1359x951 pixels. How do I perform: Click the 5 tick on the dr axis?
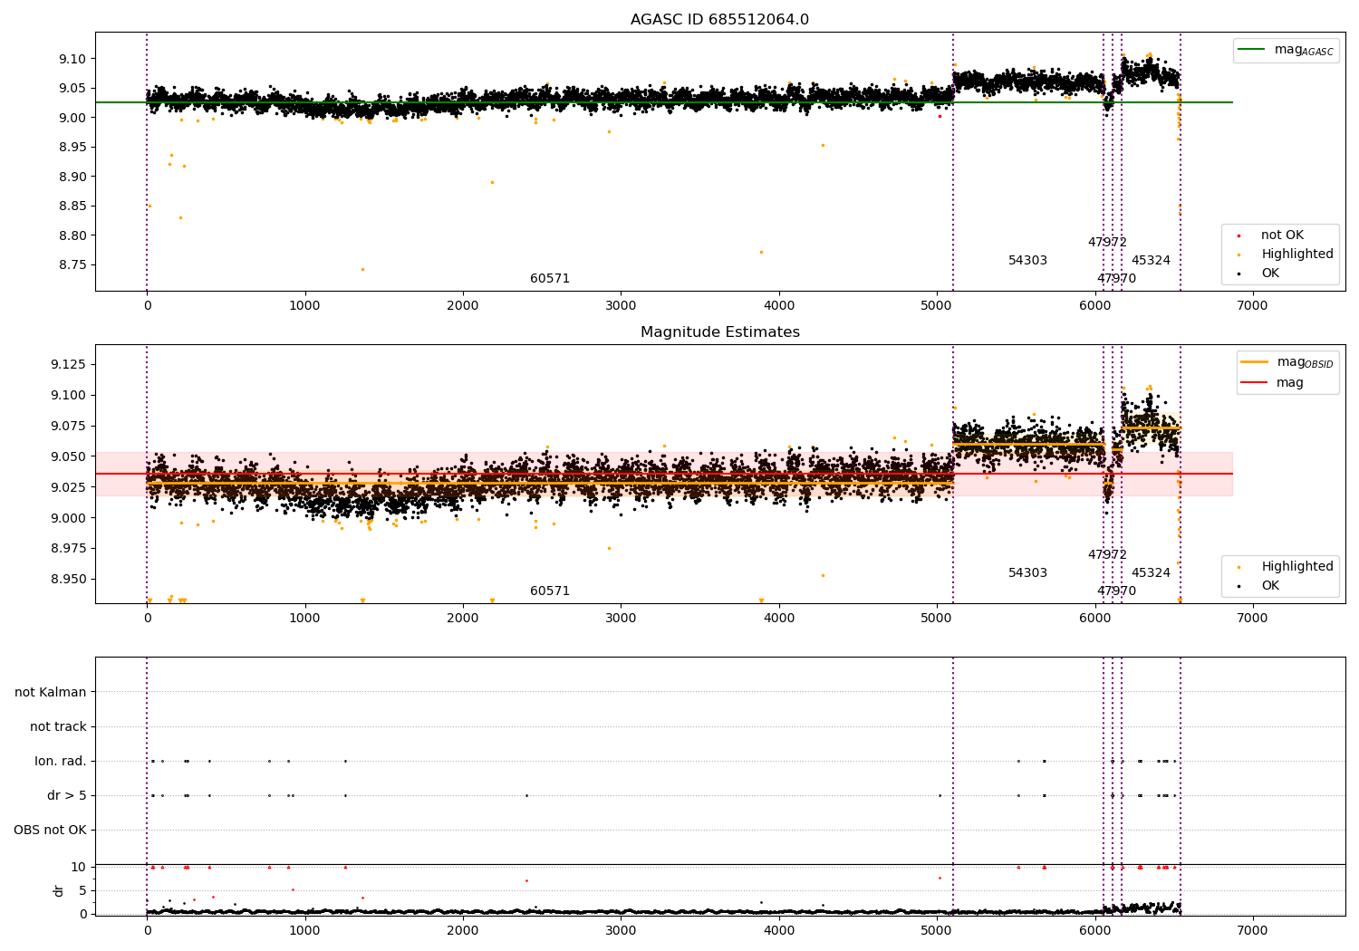83,890
